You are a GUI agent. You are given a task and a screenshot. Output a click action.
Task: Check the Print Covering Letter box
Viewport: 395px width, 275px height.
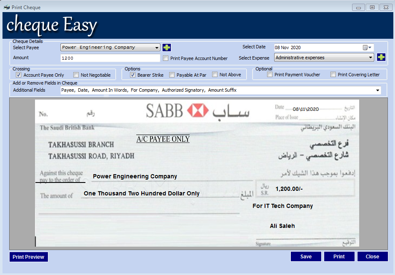coord(332,74)
